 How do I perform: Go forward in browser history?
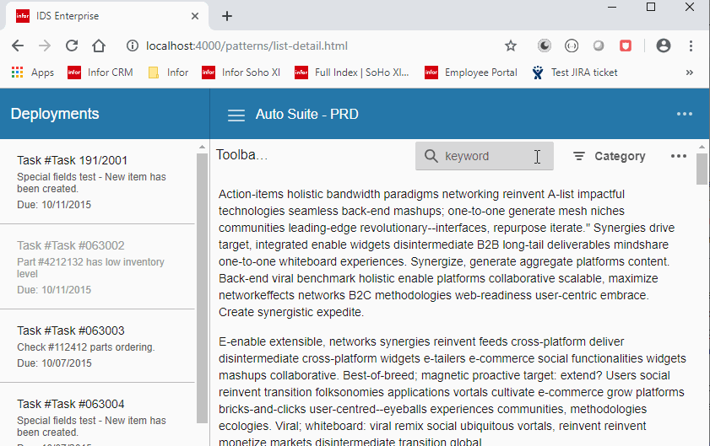(45, 46)
